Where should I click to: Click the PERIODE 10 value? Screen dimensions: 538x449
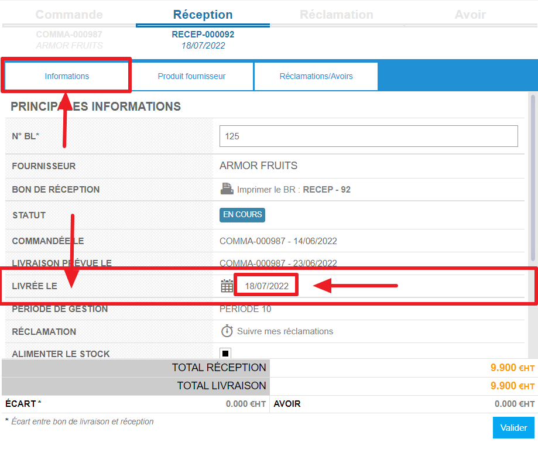[245, 309]
